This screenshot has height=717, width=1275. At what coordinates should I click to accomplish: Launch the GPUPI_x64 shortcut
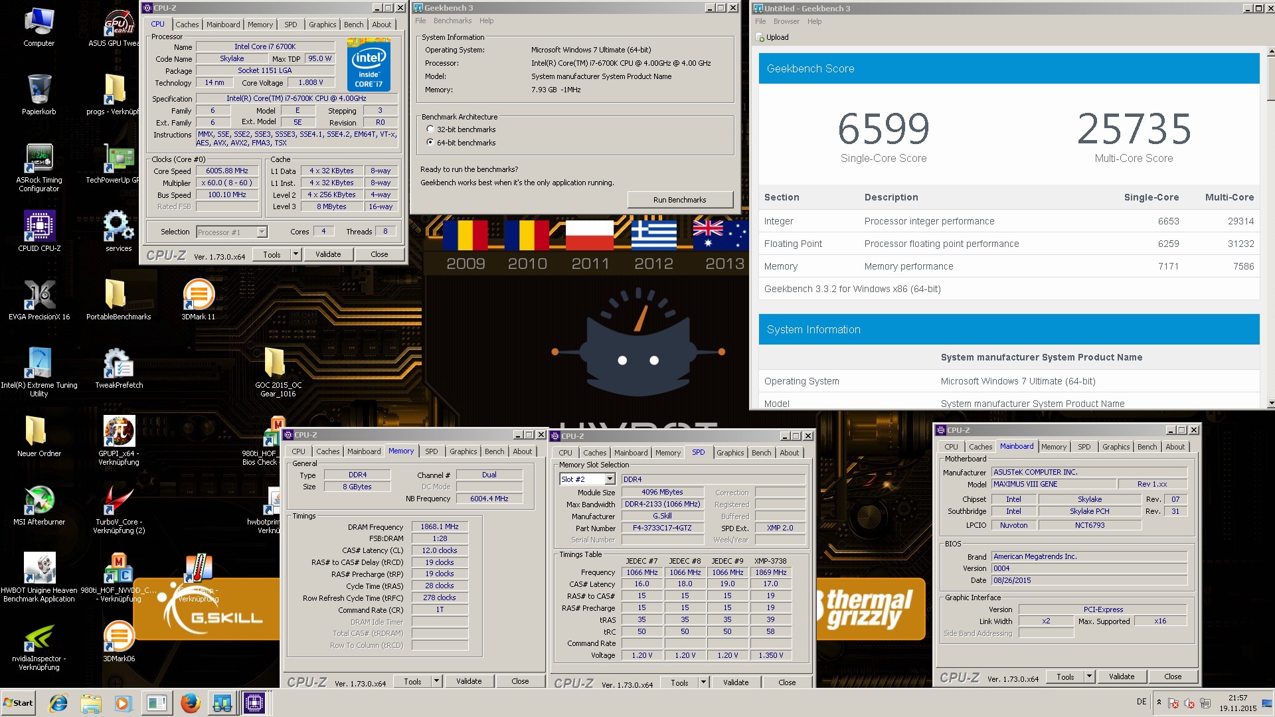coord(118,440)
